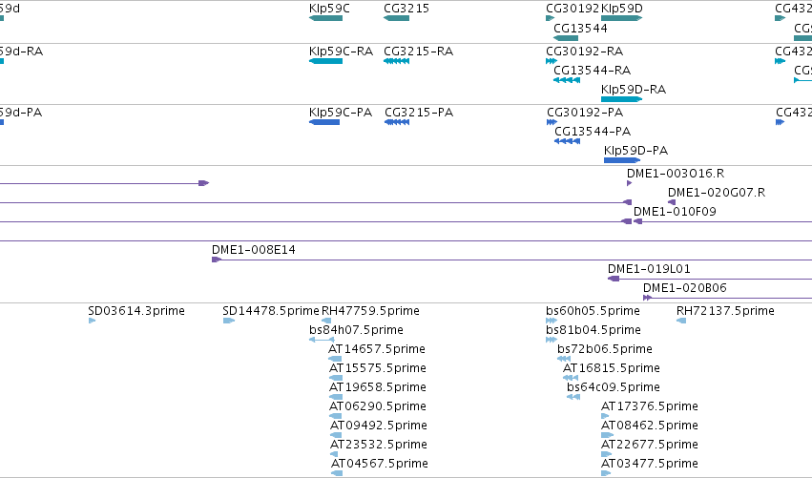Click the CG30192-RA transcript label
The height and width of the screenshot is (478, 812).
pyautogui.click(x=585, y=52)
